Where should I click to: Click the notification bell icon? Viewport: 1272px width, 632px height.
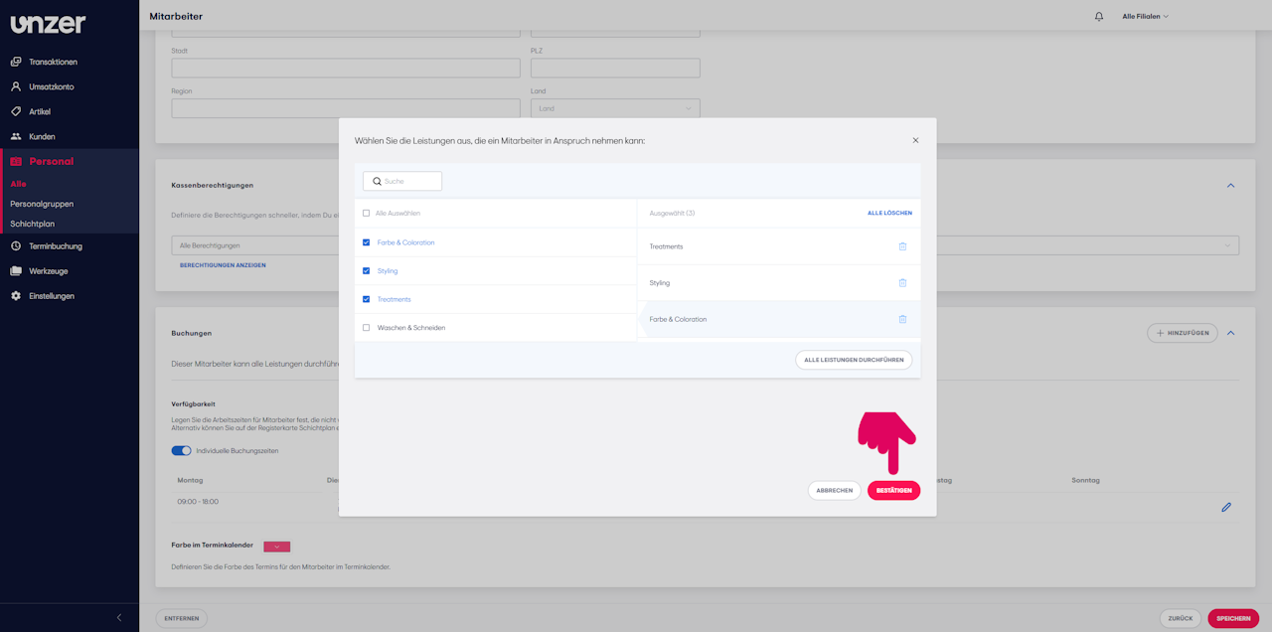(1099, 16)
